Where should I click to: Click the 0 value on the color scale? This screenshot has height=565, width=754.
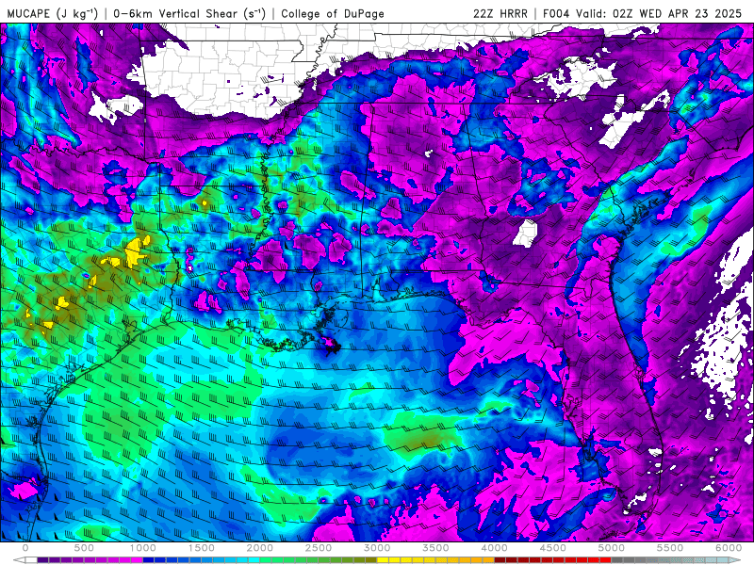(x=25, y=548)
